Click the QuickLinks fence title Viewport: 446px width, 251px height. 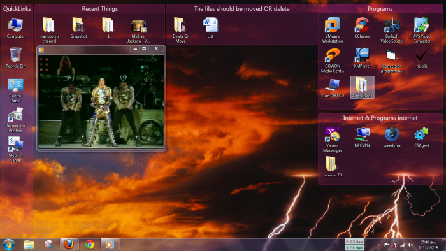coord(17,9)
